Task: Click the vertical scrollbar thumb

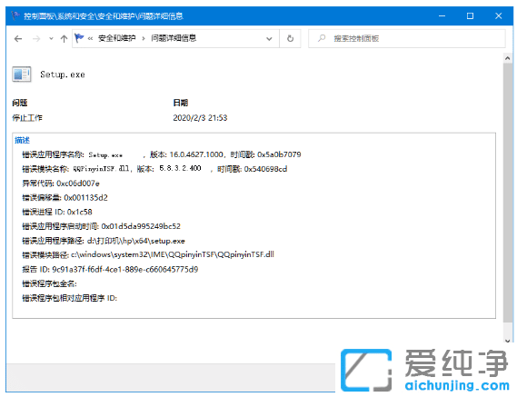Action: tap(507, 193)
